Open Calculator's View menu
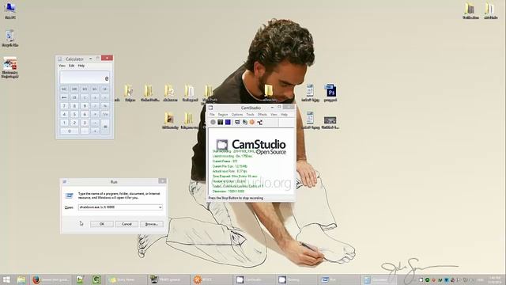This screenshot has width=506, height=285. point(62,66)
